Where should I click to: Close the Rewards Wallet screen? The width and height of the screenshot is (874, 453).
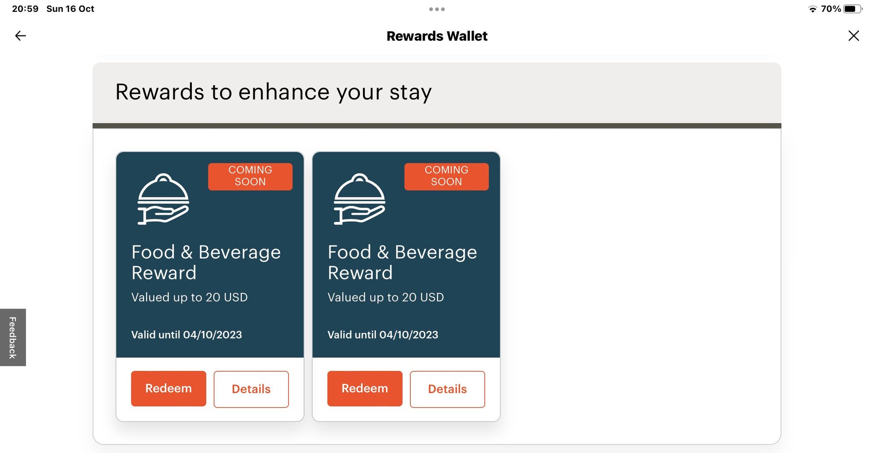point(853,36)
